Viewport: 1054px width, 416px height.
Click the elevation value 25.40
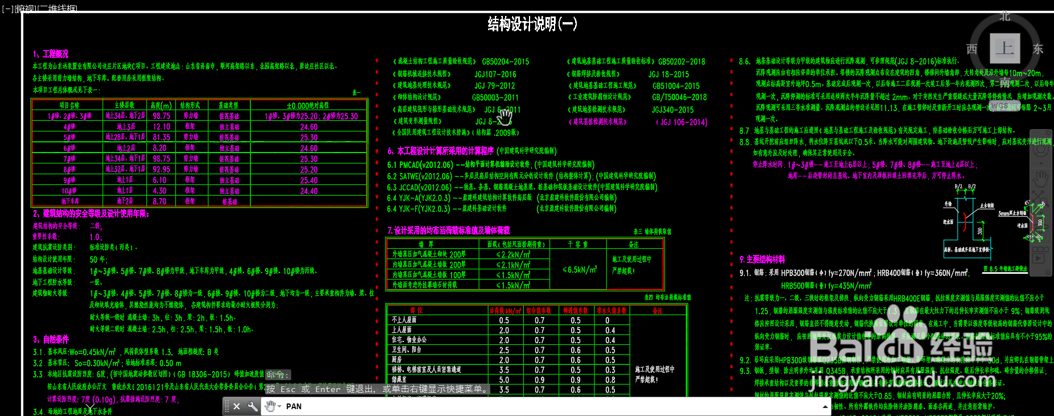309,180
